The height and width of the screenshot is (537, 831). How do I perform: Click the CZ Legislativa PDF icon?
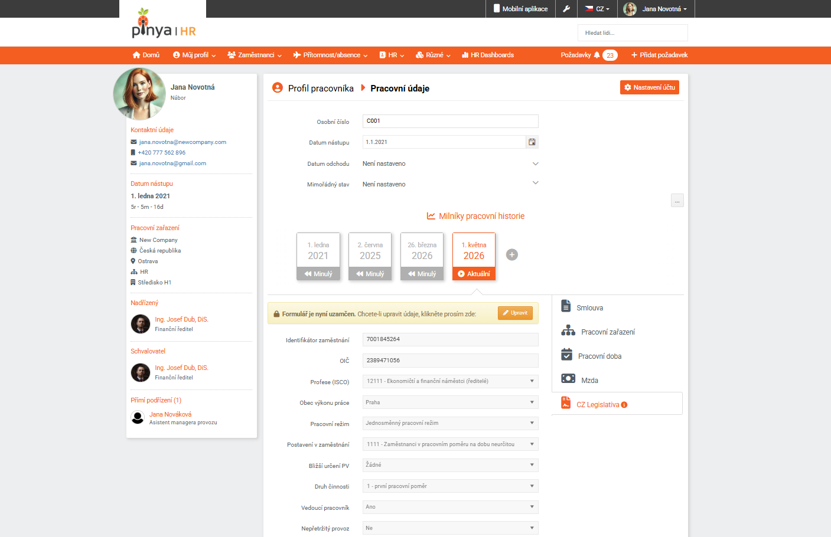[566, 402]
